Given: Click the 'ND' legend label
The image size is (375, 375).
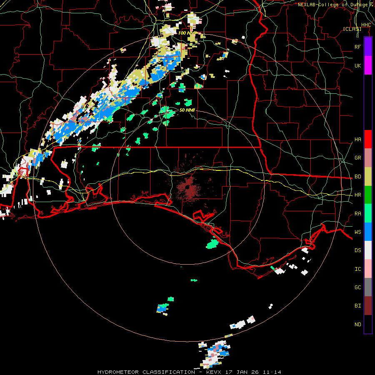Looking at the screenshot, I should pyautogui.click(x=357, y=325).
